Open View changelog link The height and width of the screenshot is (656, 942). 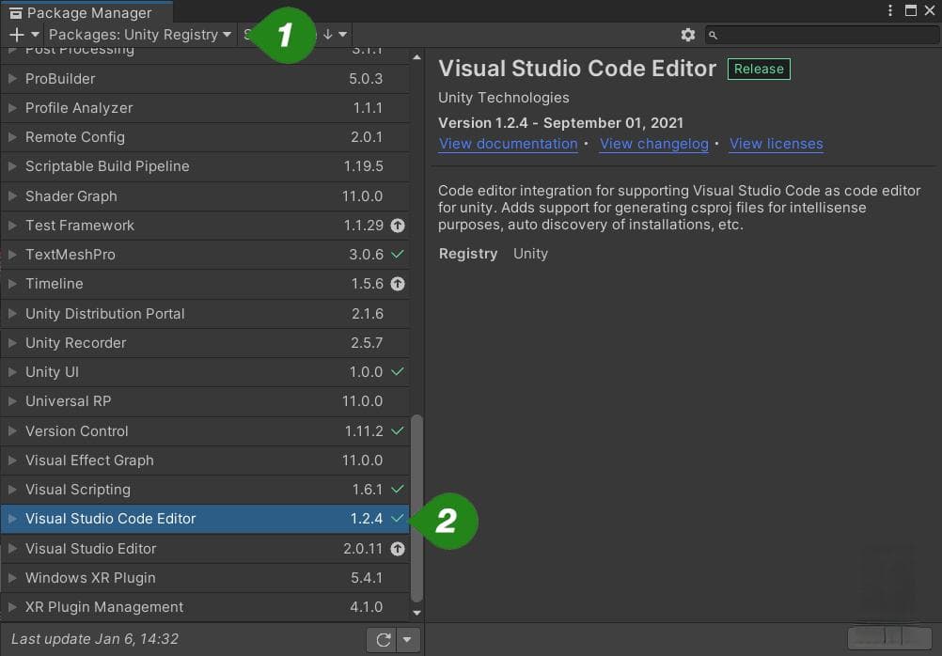tap(654, 144)
